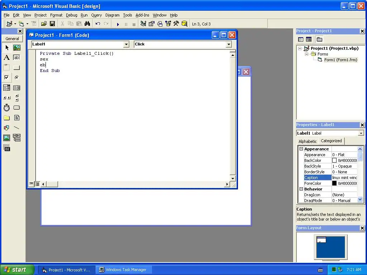Select the OLE container tool
Image resolution: width=367 pixels, height=275 pixels.
click(7, 148)
